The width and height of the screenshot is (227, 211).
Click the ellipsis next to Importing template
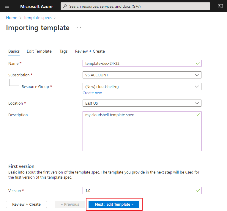click(x=79, y=28)
